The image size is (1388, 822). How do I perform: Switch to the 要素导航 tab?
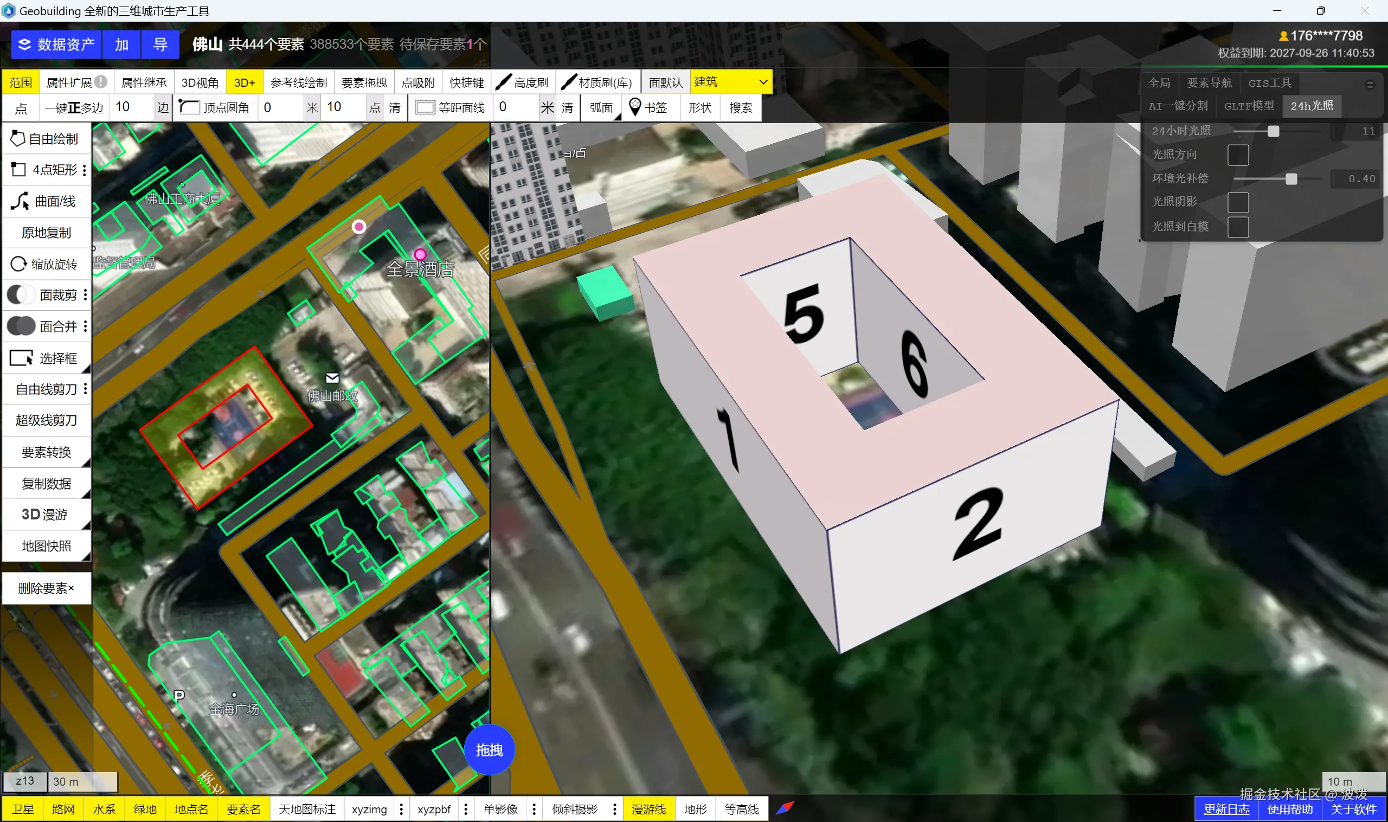[x=1209, y=83]
